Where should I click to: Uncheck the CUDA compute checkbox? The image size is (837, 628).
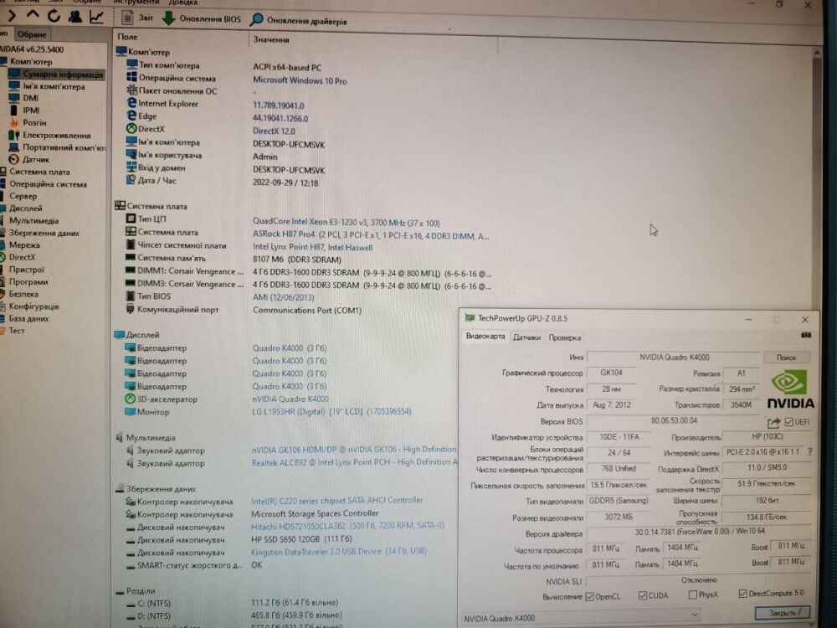click(x=643, y=596)
